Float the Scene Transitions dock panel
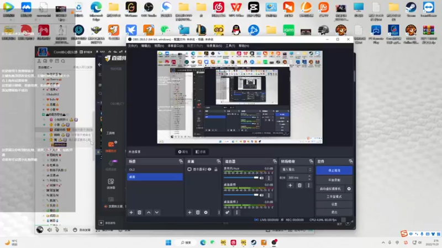 pyautogui.click(x=311, y=161)
